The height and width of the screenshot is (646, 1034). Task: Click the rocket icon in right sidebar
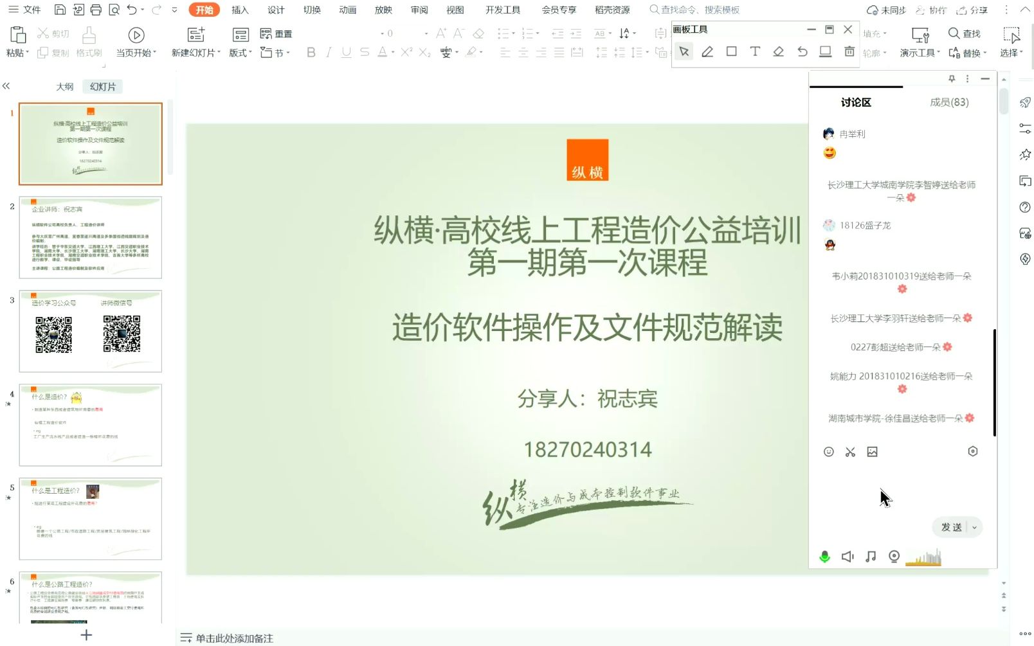(x=1025, y=103)
